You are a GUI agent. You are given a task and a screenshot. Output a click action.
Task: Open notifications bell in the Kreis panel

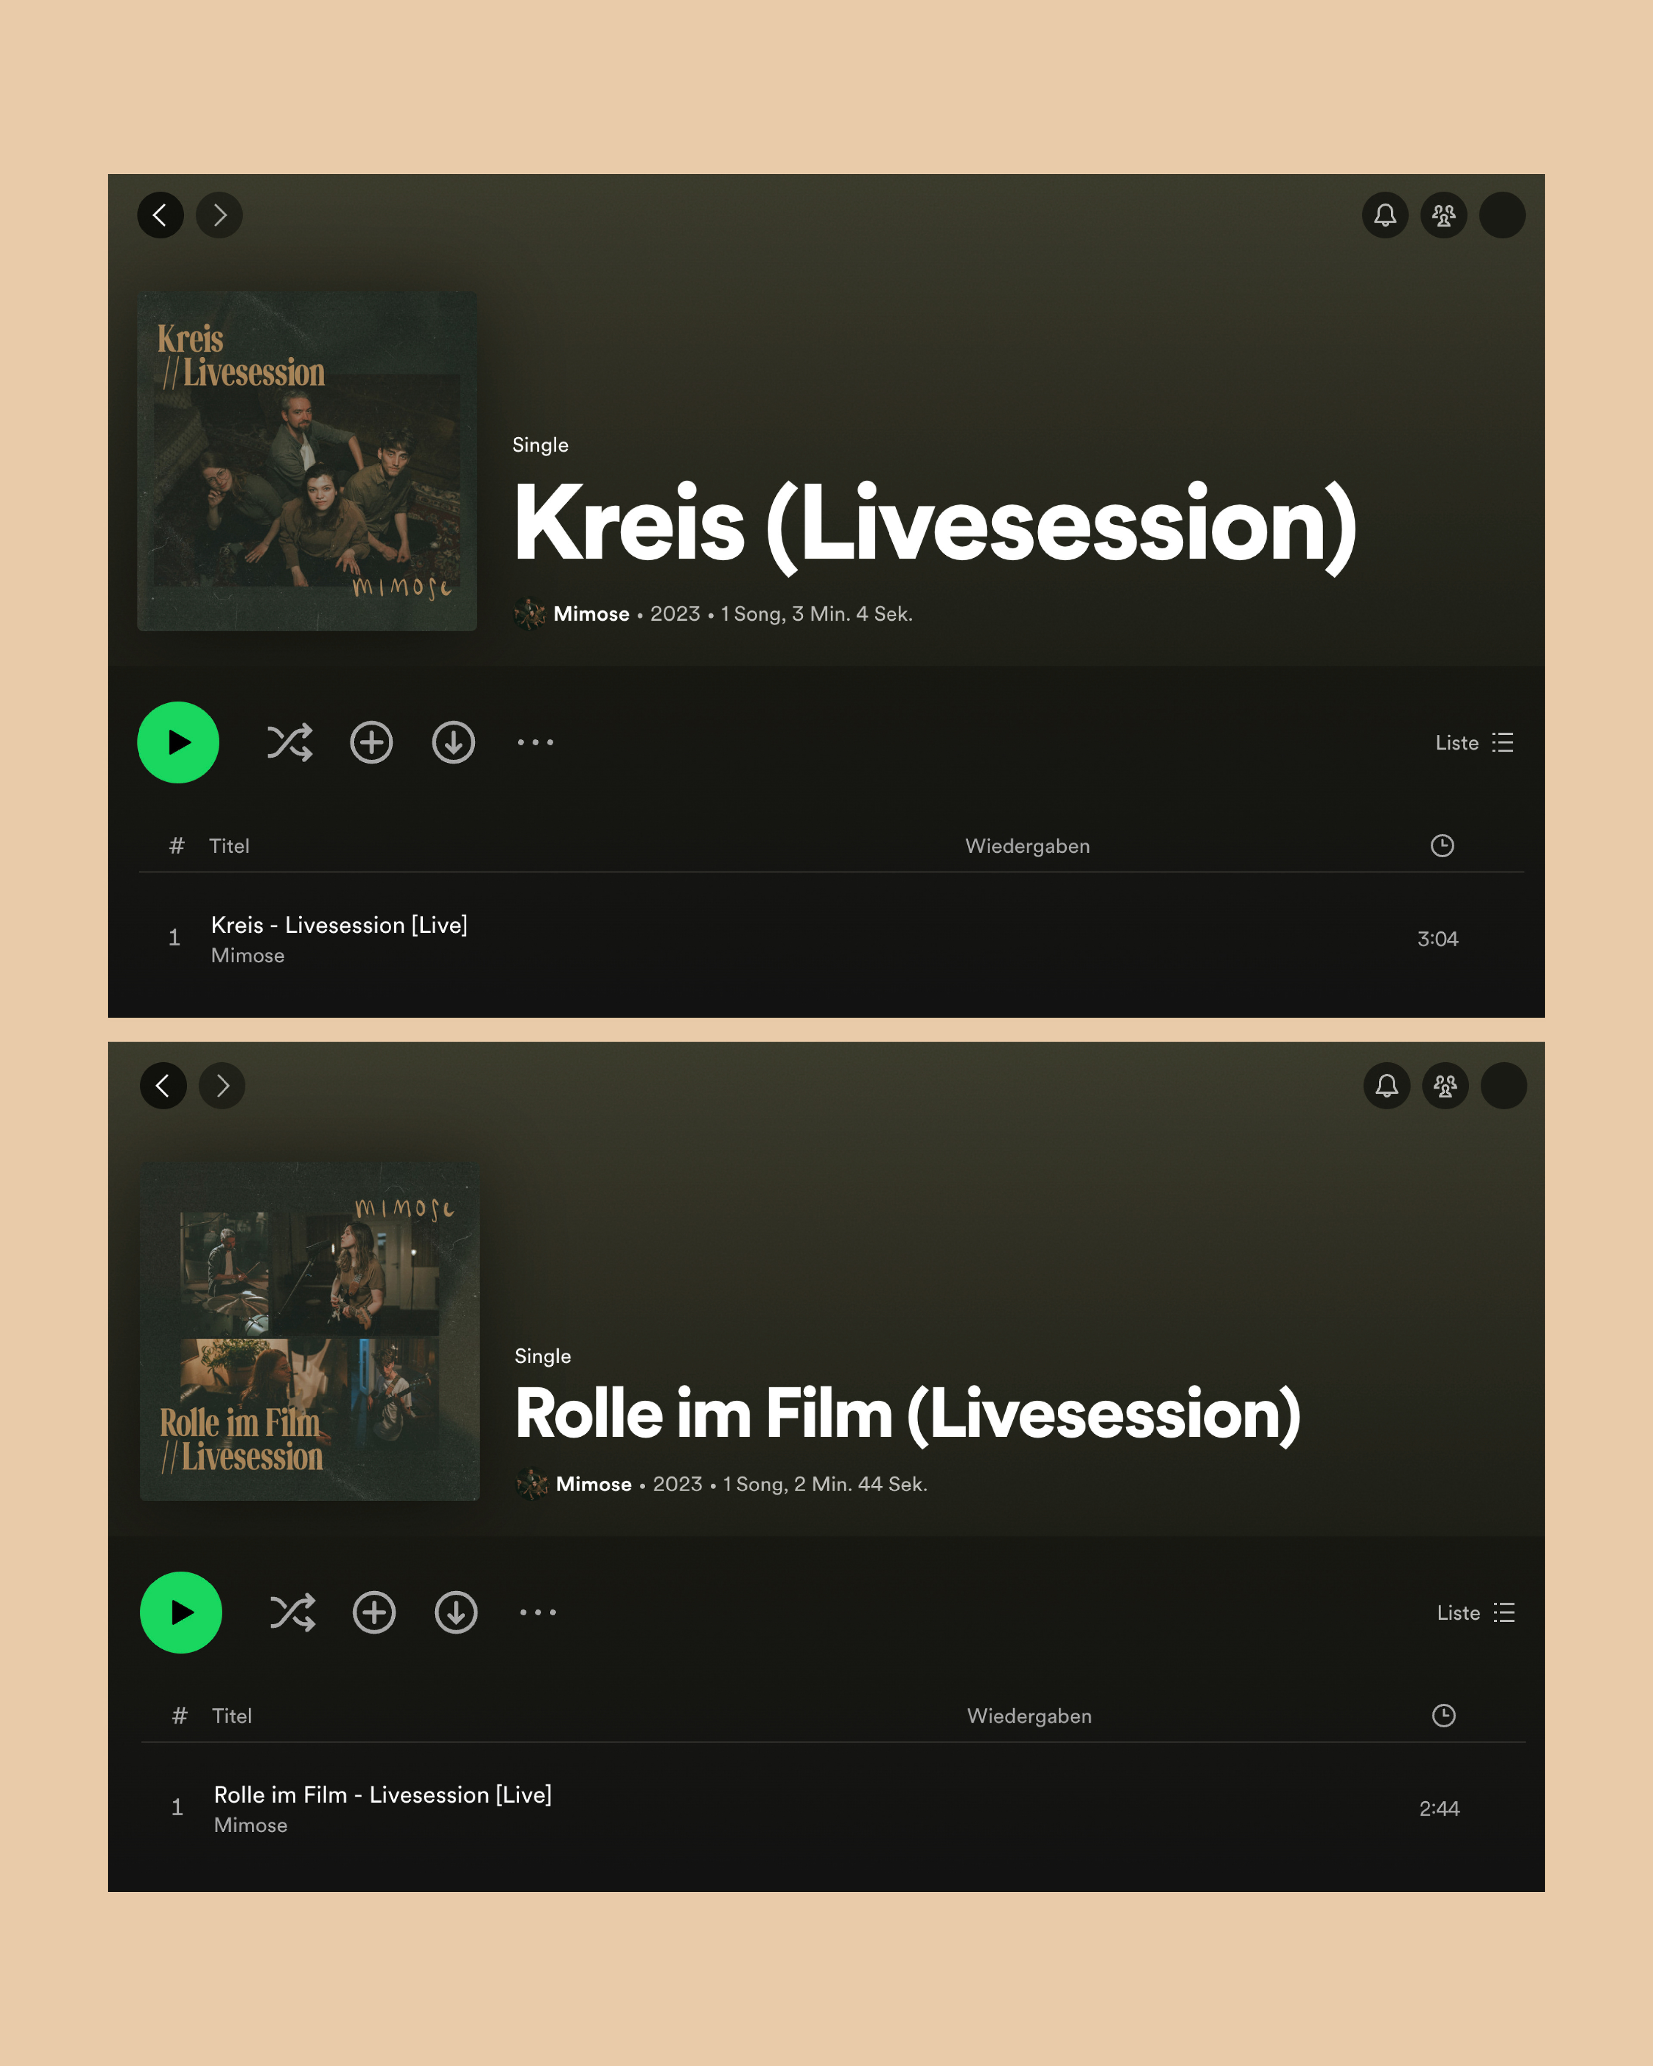[x=1386, y=215]
